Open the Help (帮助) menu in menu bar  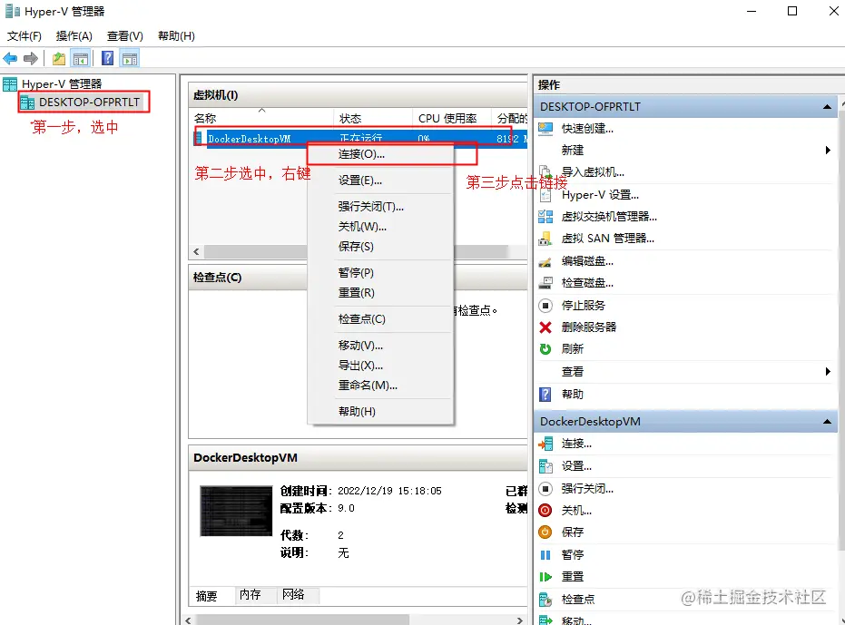click(x=176, y=36)
